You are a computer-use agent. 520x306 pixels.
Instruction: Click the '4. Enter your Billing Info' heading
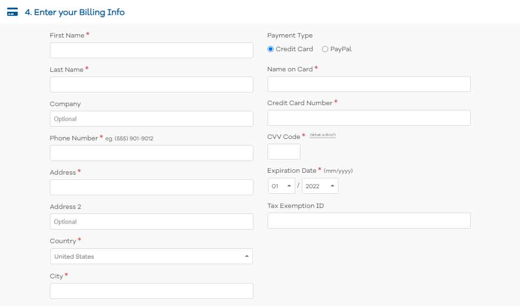74,12
